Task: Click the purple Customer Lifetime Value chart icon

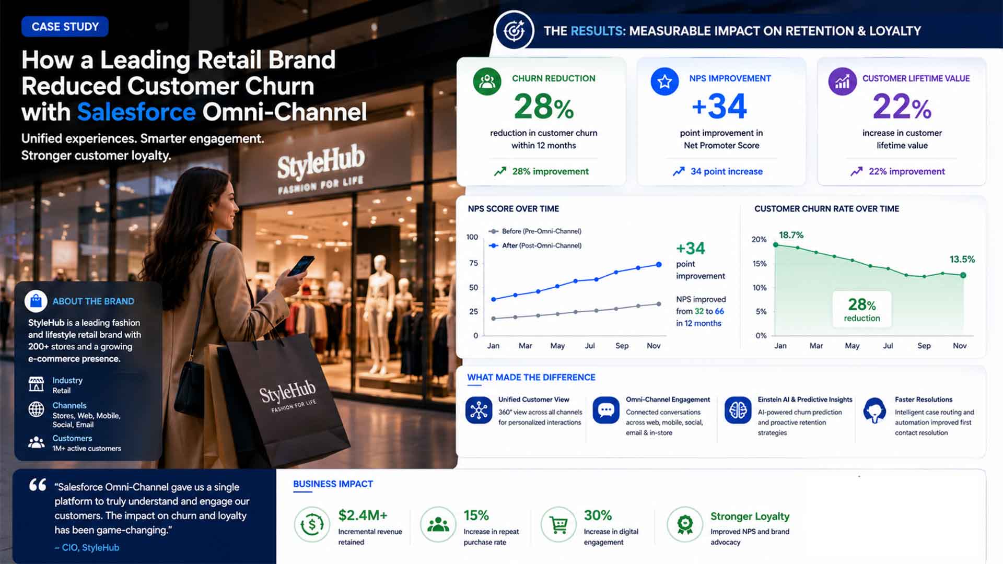Action: tap(842, 81)
